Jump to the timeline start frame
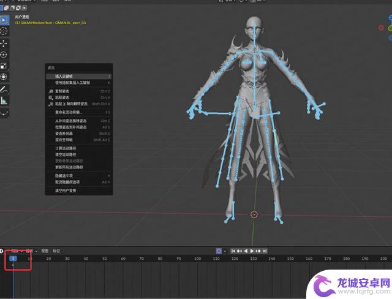 pos(233,251)
